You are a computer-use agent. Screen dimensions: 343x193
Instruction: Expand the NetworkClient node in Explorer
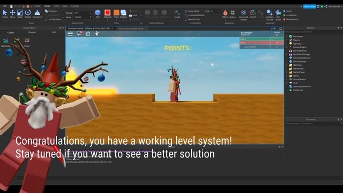287,47
